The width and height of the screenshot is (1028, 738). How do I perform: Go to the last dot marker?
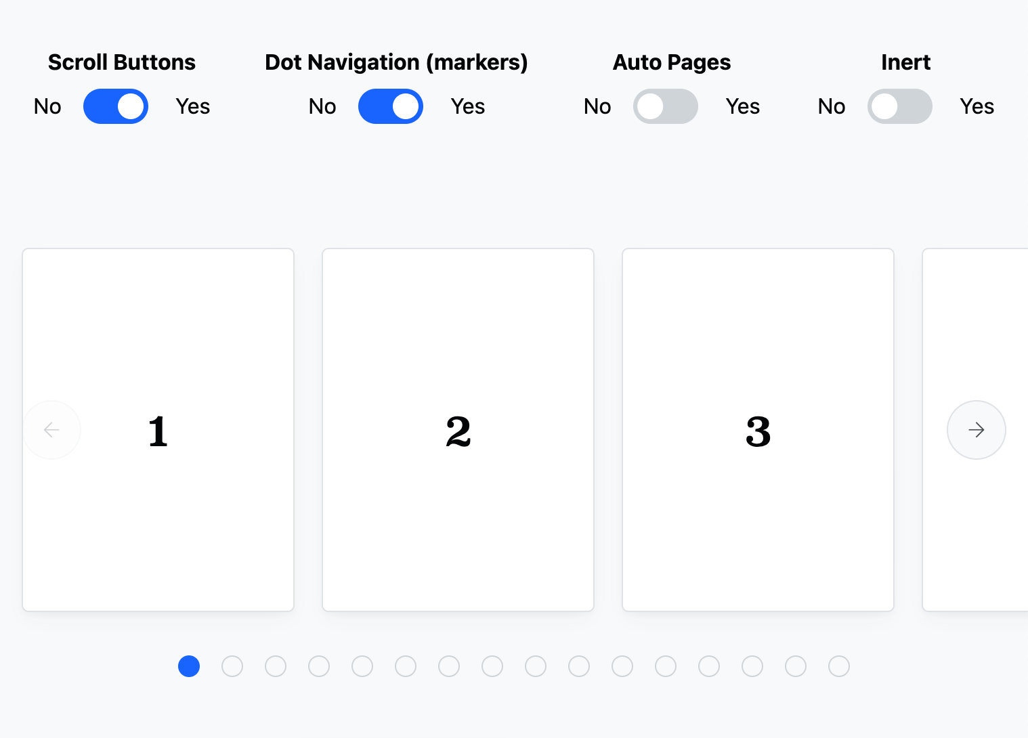[839, 666]
